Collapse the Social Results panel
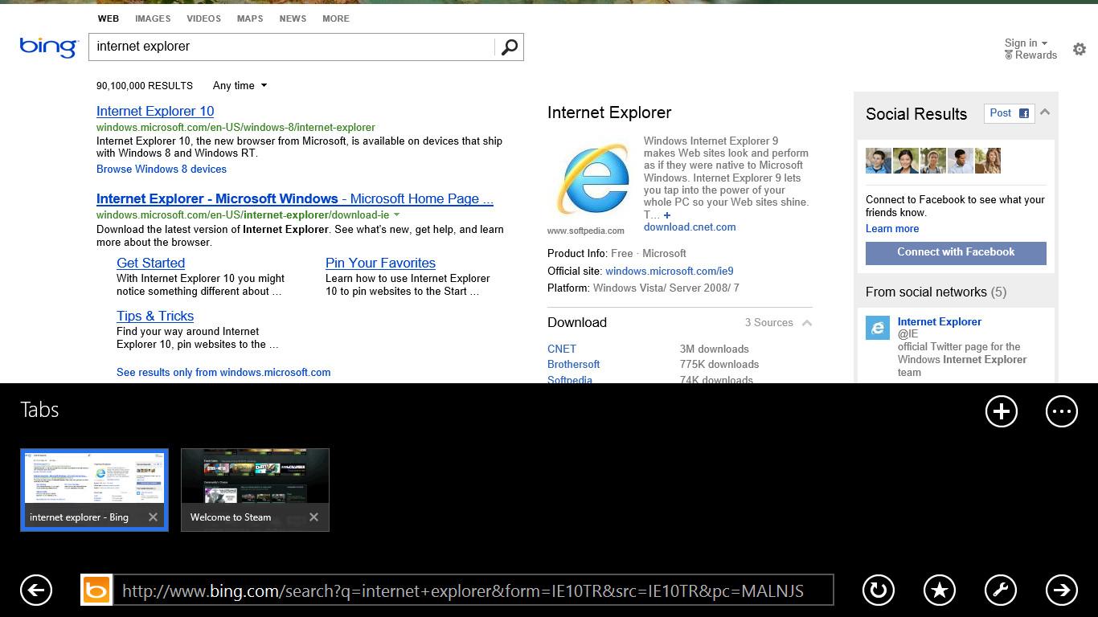Screen dimensions: 1098x617 point(1045,112)
